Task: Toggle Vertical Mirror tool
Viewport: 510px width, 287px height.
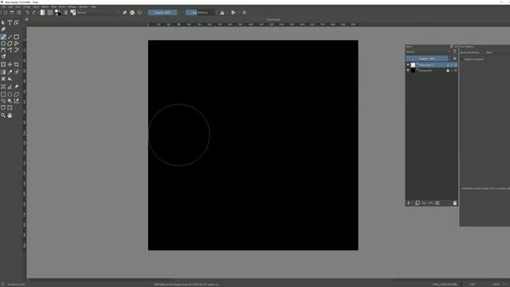Action: pos(233,13)
